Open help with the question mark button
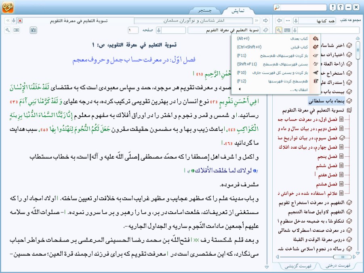Viewport: 364px width, 273px height. coord(340,7)
